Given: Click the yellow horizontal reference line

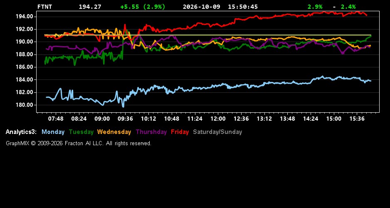Looking at the screenshot, I should pos(208,35).
